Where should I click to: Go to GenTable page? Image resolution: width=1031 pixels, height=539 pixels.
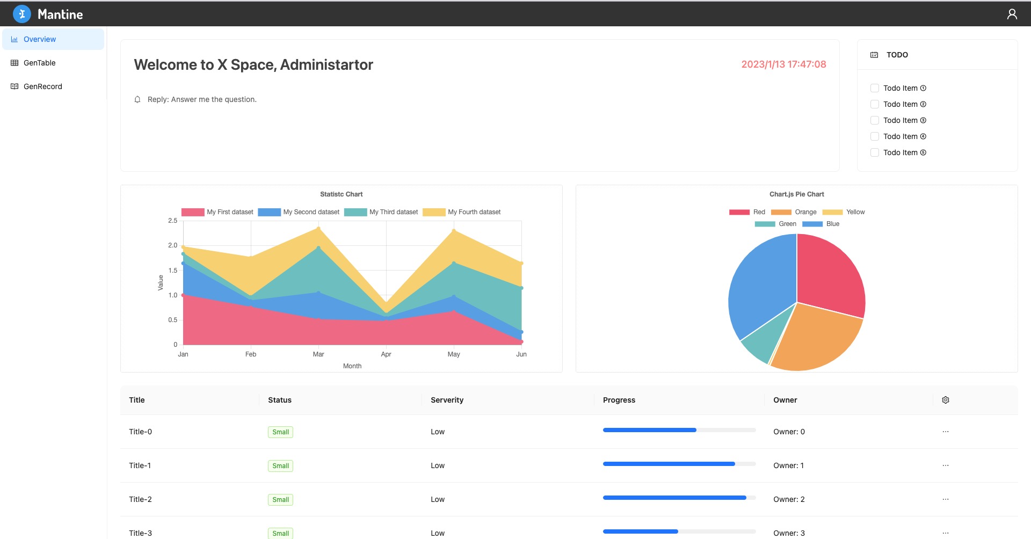[x=53, y=63]
